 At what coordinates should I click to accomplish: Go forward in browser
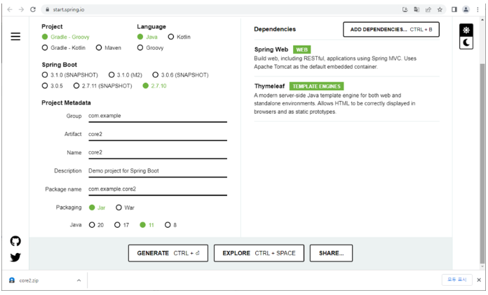point(21,10)
